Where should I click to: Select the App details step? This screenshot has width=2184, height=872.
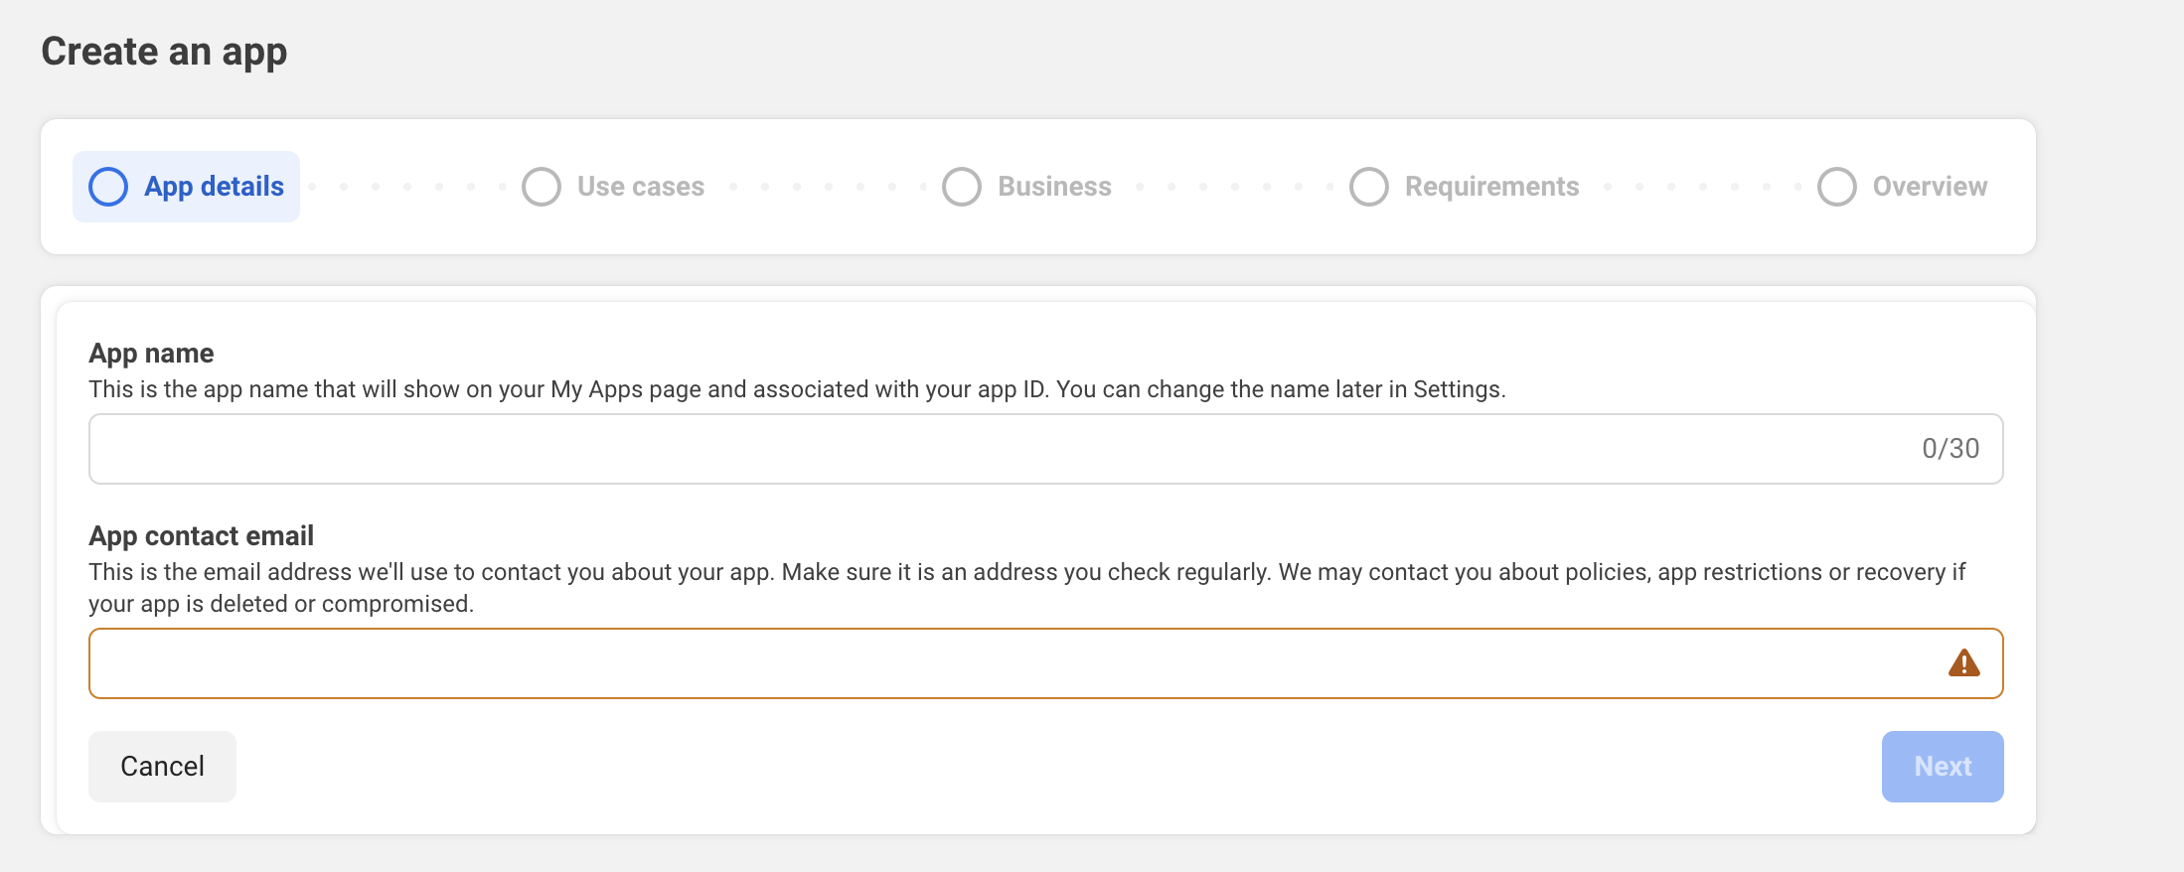186,187
